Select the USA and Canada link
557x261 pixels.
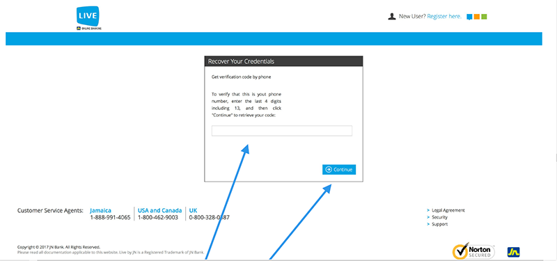(x=160, y=211)
